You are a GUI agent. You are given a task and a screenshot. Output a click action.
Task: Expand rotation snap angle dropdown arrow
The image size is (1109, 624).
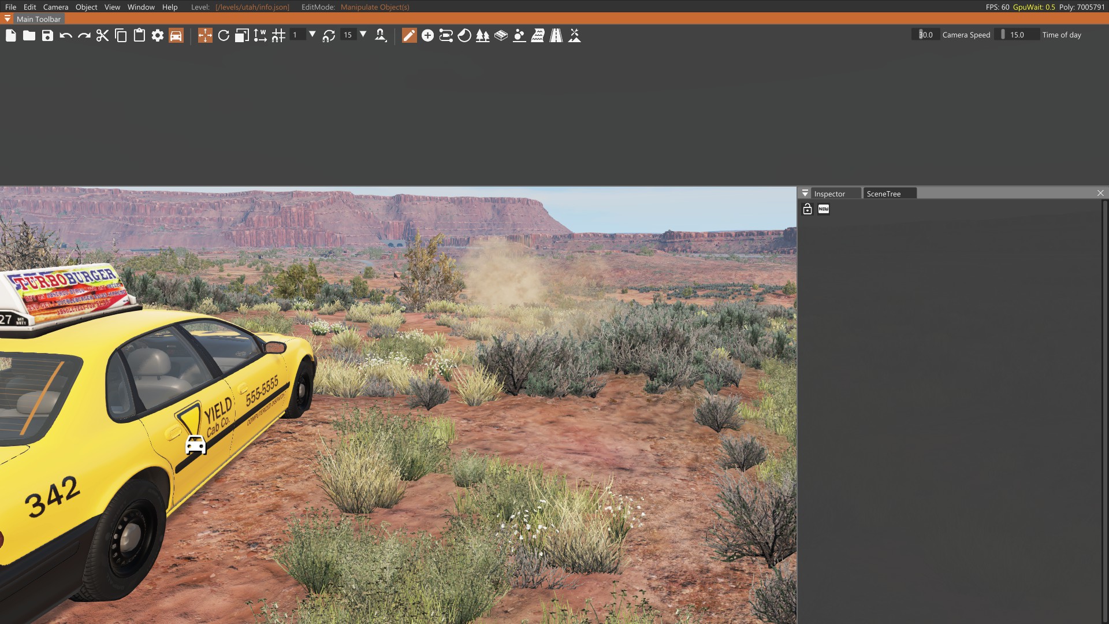(363, 34)
